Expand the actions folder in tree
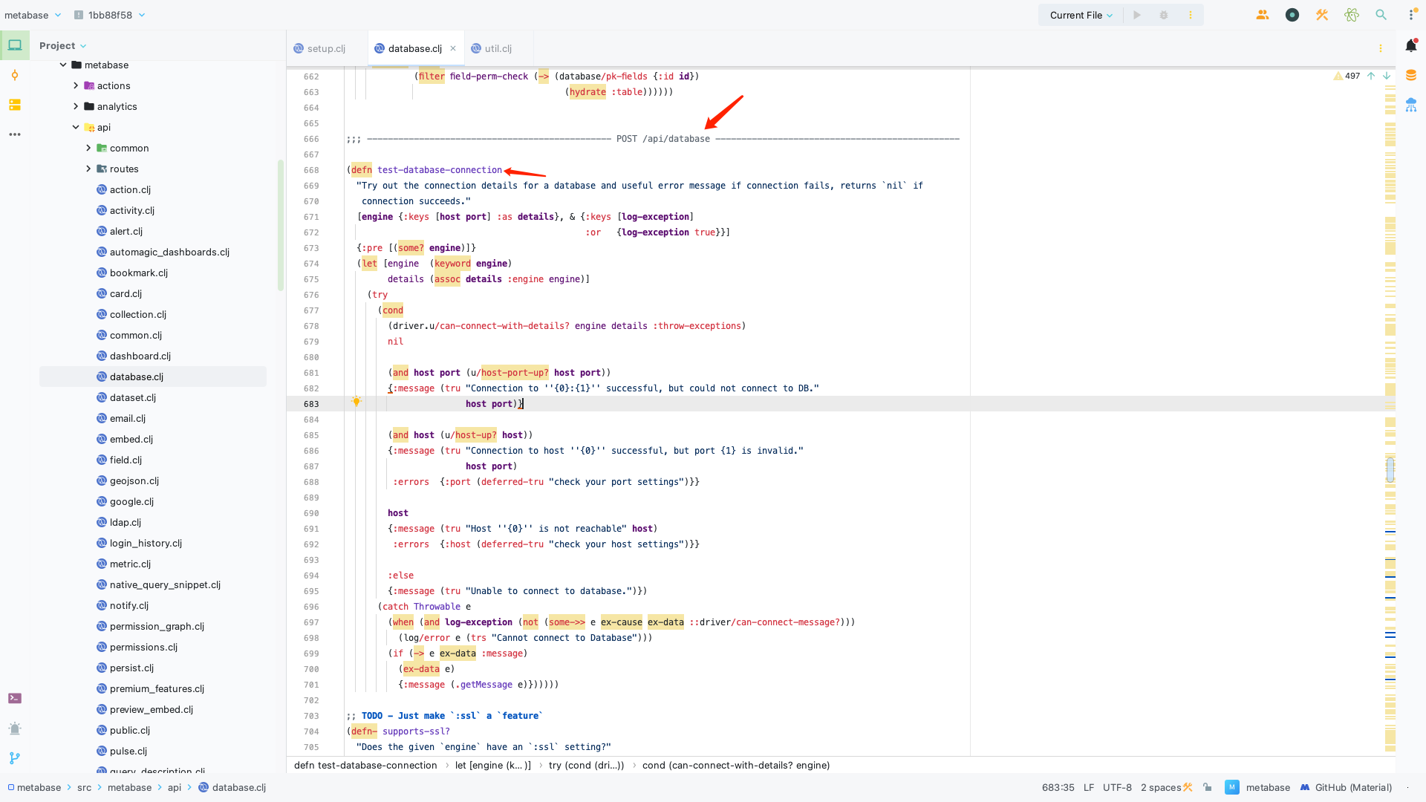The height and width of the screenshot is (802, 1426). (76, 85)
